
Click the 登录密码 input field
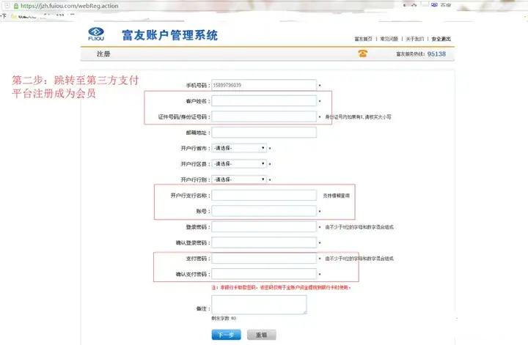pos(264,227)
